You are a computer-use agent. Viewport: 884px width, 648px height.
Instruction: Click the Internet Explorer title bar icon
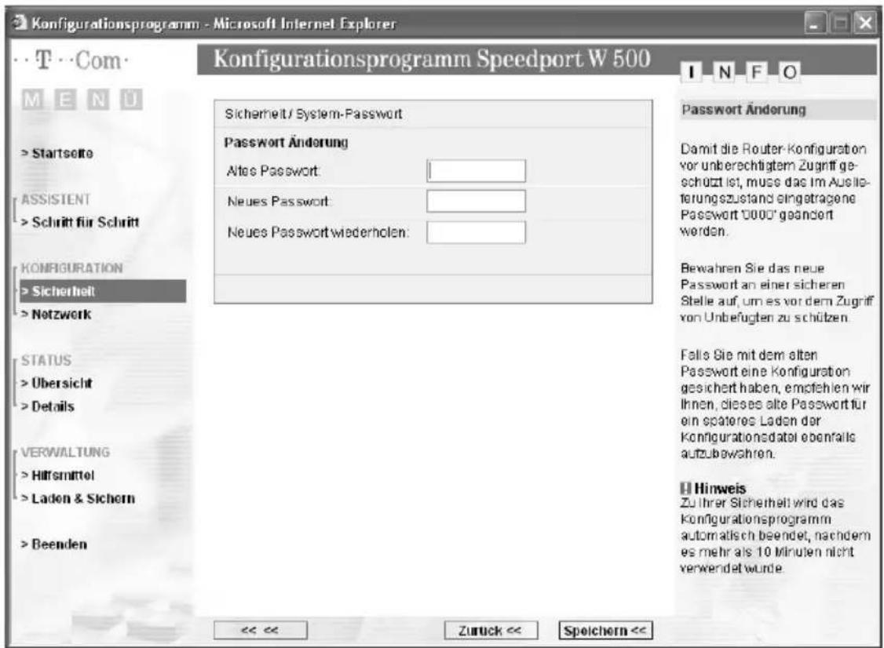[x=19, y=23]
